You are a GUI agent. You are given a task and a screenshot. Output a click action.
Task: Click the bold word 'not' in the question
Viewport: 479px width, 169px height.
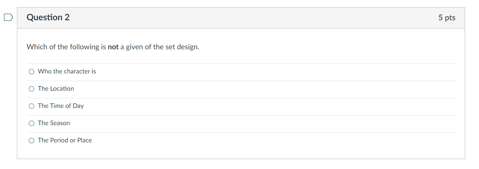coord(113,47)
